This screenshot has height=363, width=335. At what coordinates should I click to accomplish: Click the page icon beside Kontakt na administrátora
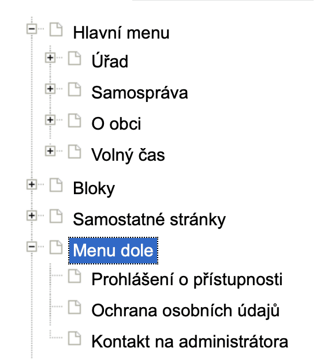75,338
